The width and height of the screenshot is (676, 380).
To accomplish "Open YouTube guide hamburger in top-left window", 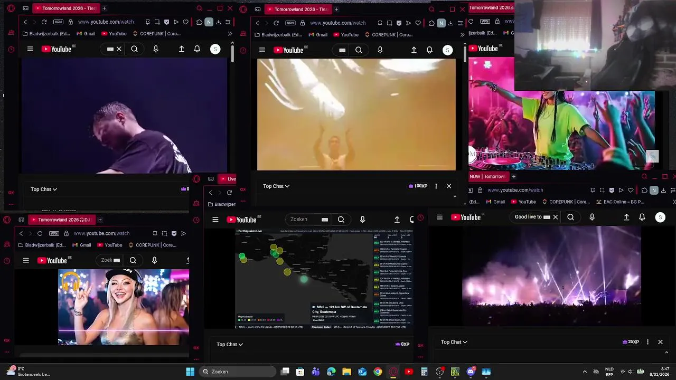I will tap(30, 49).
